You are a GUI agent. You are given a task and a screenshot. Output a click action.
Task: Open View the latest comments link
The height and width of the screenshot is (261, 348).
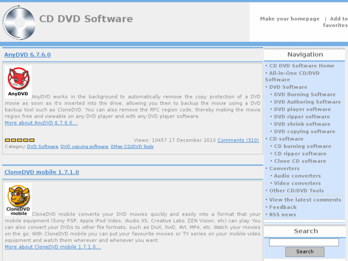305,200
